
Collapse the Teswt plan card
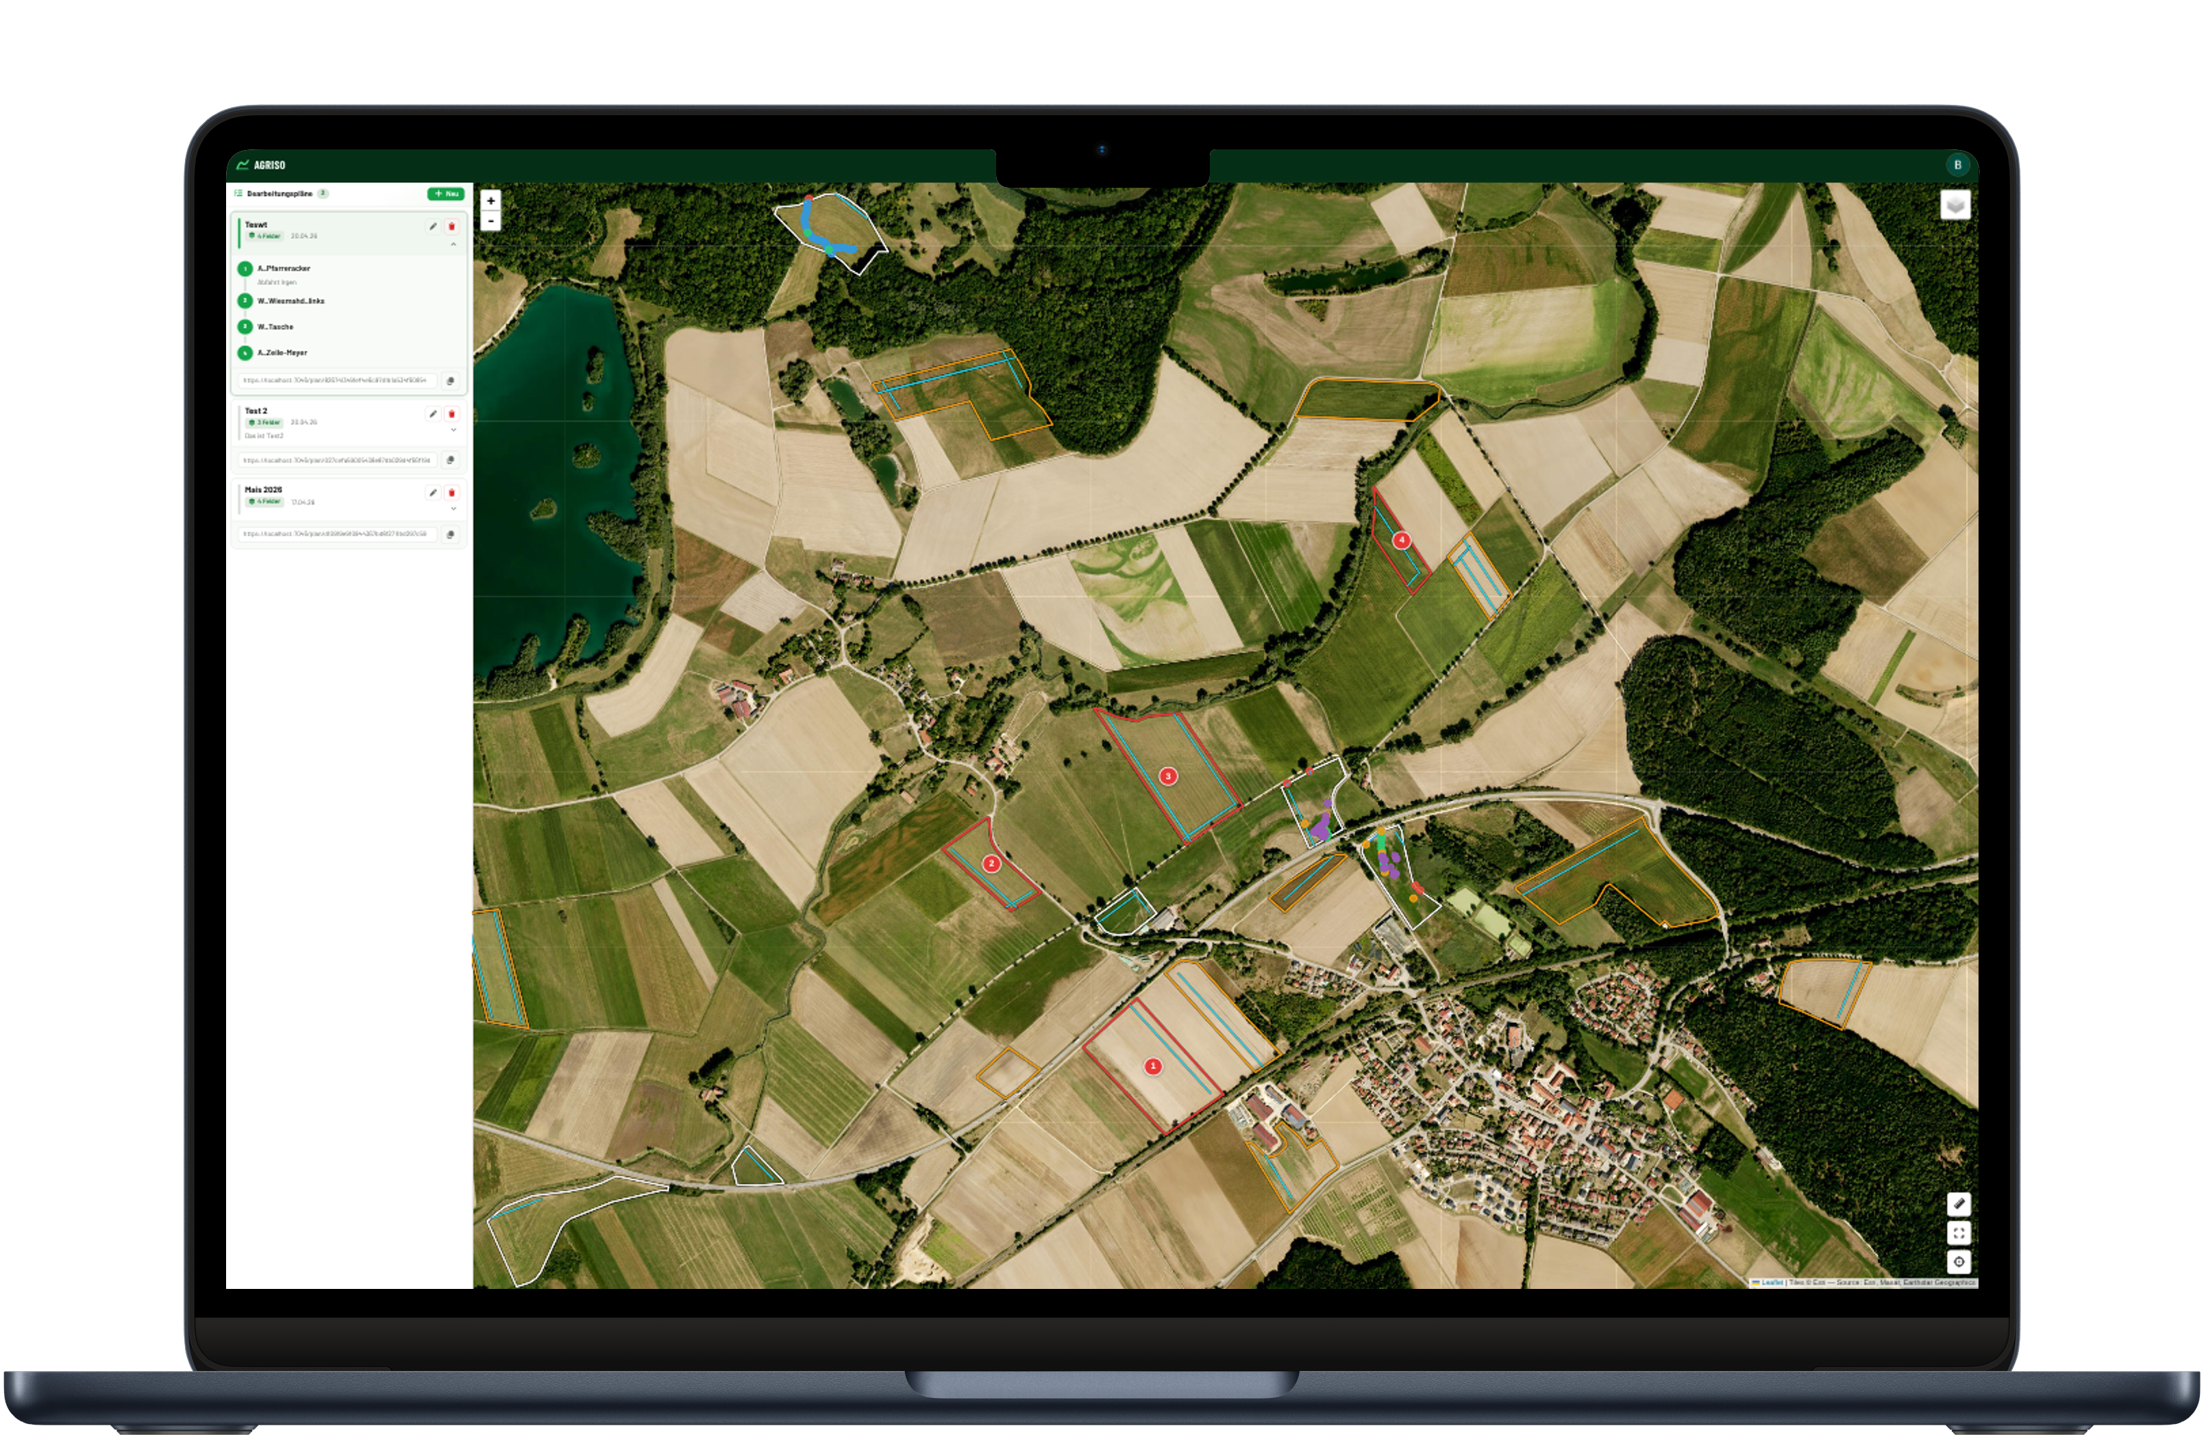454,245
